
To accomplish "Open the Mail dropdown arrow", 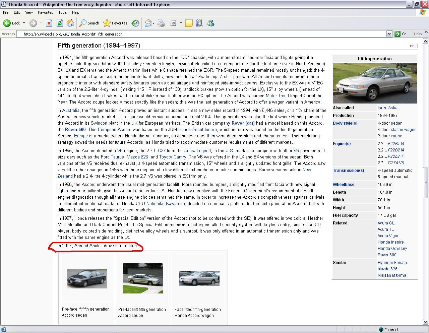I will (154, 23).
